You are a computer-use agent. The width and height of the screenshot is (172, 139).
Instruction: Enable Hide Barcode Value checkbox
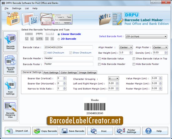click(99, 59)
